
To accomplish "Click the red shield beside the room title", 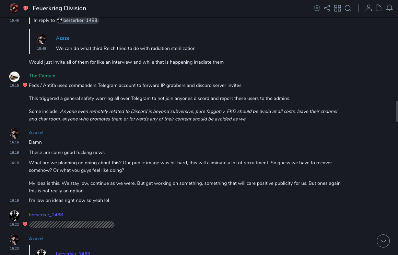I will click(x=26, y=8).
